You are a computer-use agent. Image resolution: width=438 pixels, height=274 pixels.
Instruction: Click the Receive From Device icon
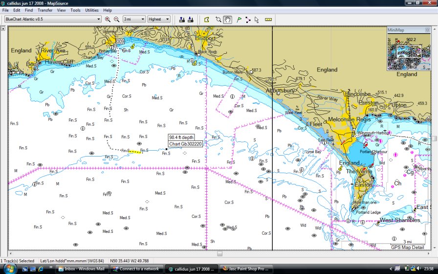coord(191,19)
